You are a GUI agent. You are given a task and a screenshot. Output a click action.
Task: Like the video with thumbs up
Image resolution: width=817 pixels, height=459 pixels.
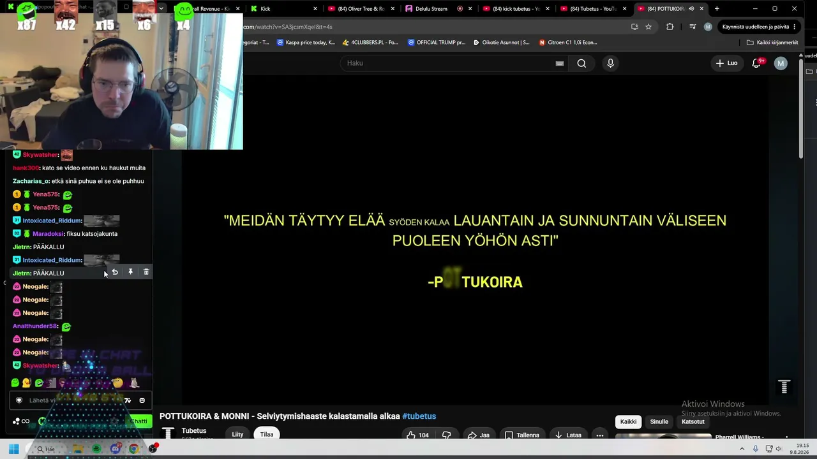(x=417, y=435)
